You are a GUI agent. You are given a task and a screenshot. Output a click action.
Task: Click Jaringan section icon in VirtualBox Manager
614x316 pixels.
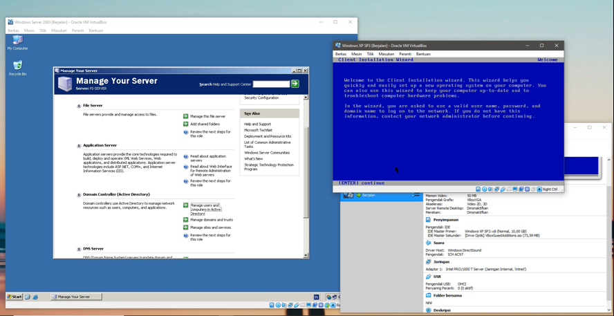[x=428, y=261]
